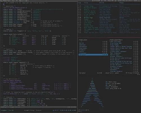Click the 'Font: Envy Code R 10' line
The height and width of the screenshot is (113, 141).
click(x=113, y=88)
